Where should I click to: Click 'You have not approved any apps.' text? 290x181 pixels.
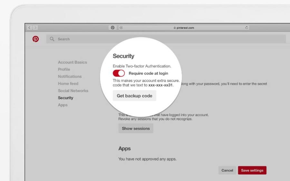click(147, 159)
